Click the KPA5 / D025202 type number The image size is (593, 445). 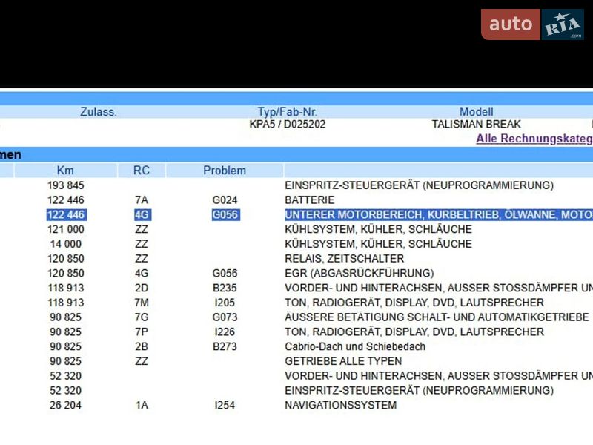coord(288,125)
